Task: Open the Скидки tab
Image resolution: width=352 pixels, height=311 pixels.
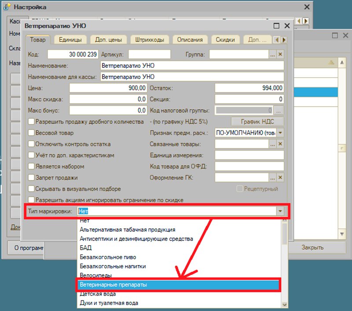Action: pyautogui.click(x=225, y=40)
